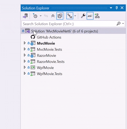Open Pending Changes Filter dropdown arrow

click(41, 16)
